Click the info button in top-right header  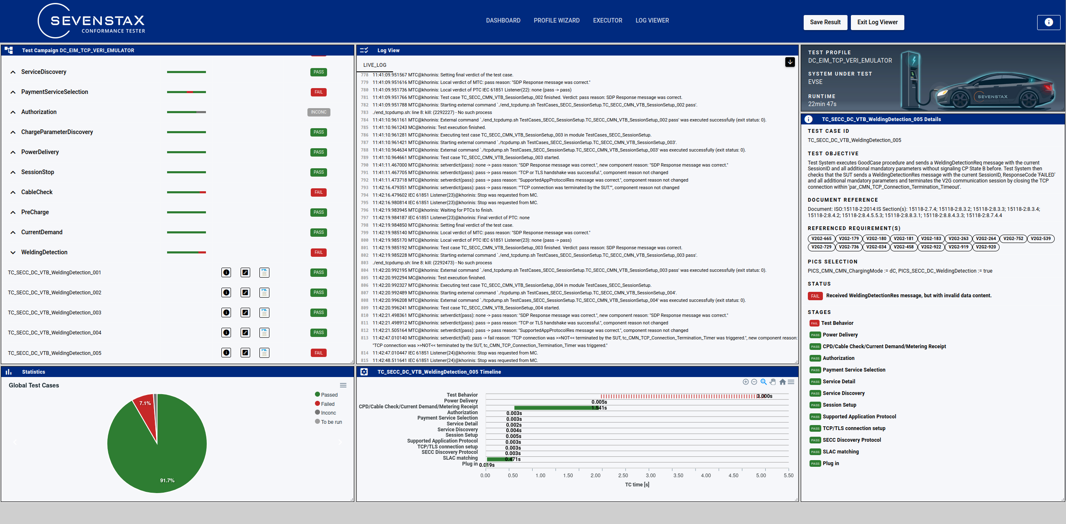[x=1048, y=22]
